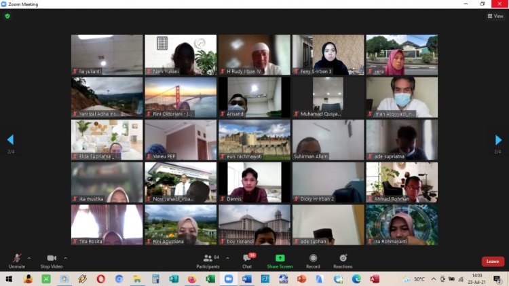This screenshot has height=286, width=509.
Task: Select Yanrizal Adha's video tile
Action: 107,97
